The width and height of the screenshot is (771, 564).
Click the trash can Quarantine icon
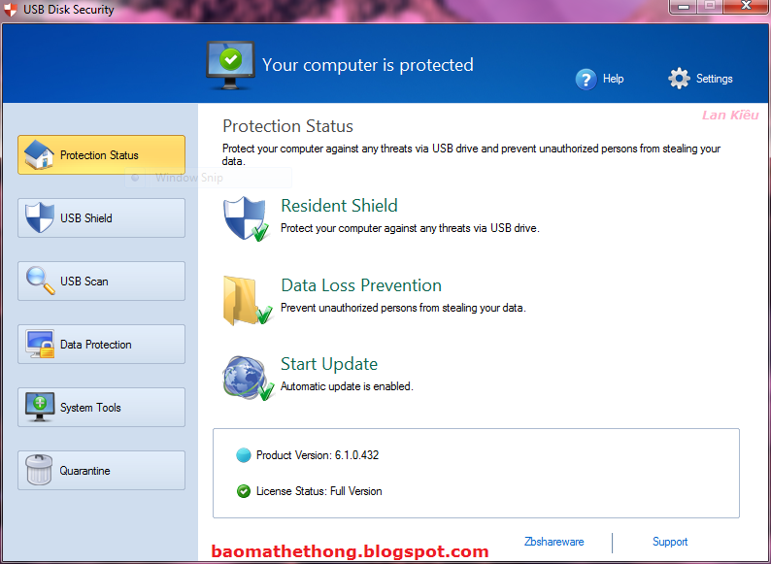tap(39, 470)
